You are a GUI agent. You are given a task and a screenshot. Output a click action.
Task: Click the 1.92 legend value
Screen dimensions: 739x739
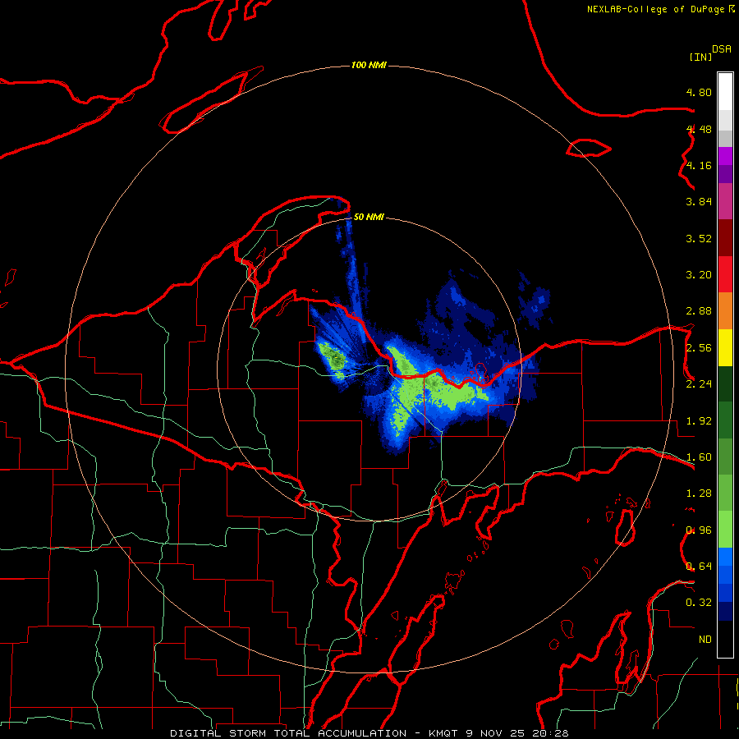699,421
